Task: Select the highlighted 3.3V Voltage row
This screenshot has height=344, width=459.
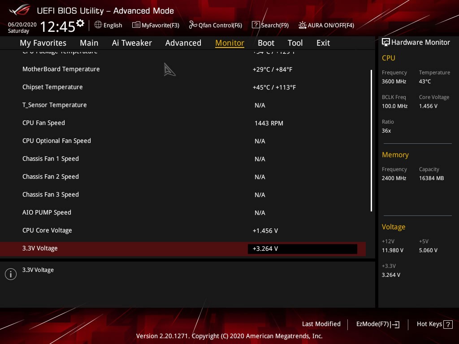Action: point(183,249)
